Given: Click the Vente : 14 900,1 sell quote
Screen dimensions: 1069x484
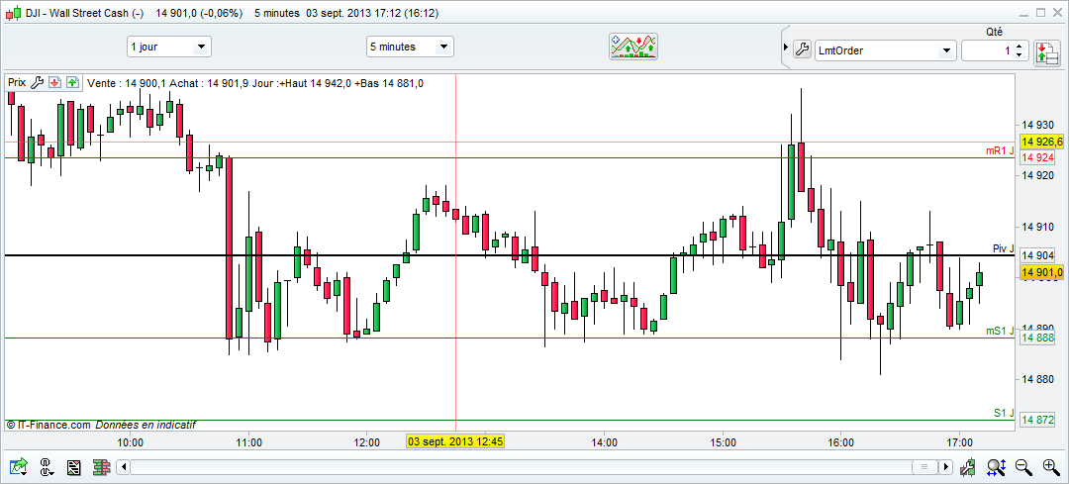Looking at the screenshot, I should tap(127, 83).
